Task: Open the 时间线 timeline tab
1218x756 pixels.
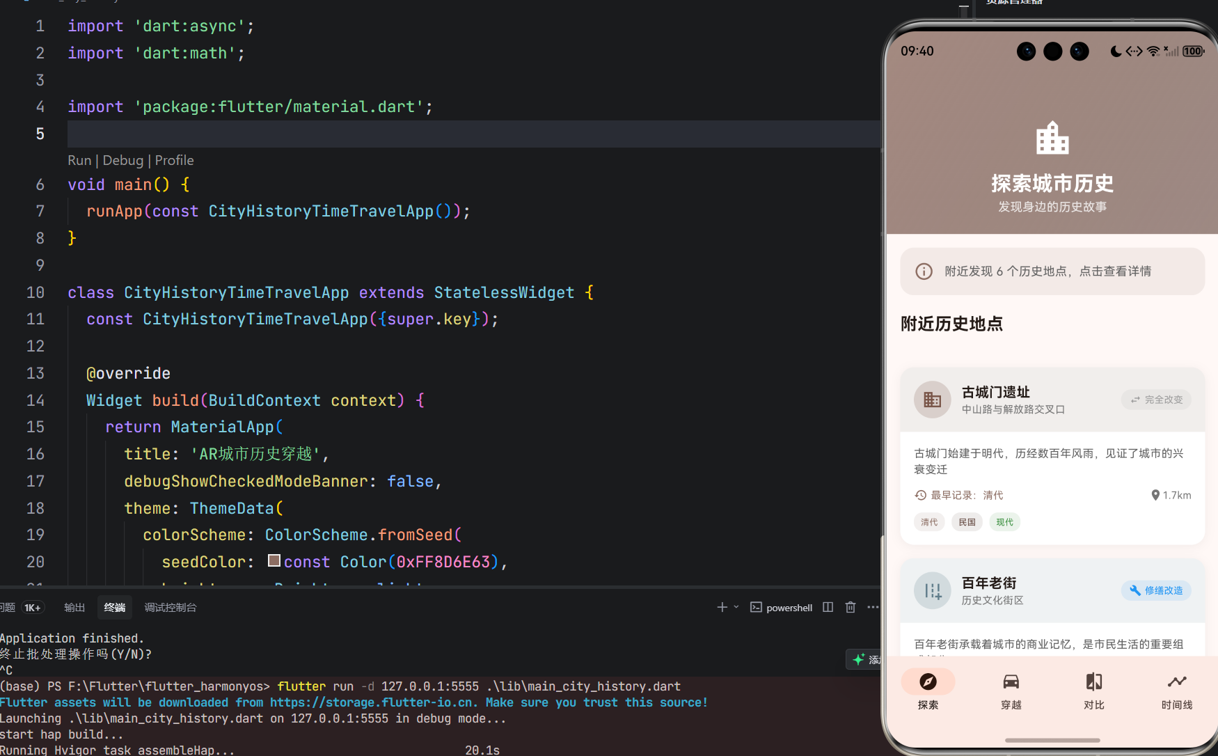Action: pos(1176,691)
